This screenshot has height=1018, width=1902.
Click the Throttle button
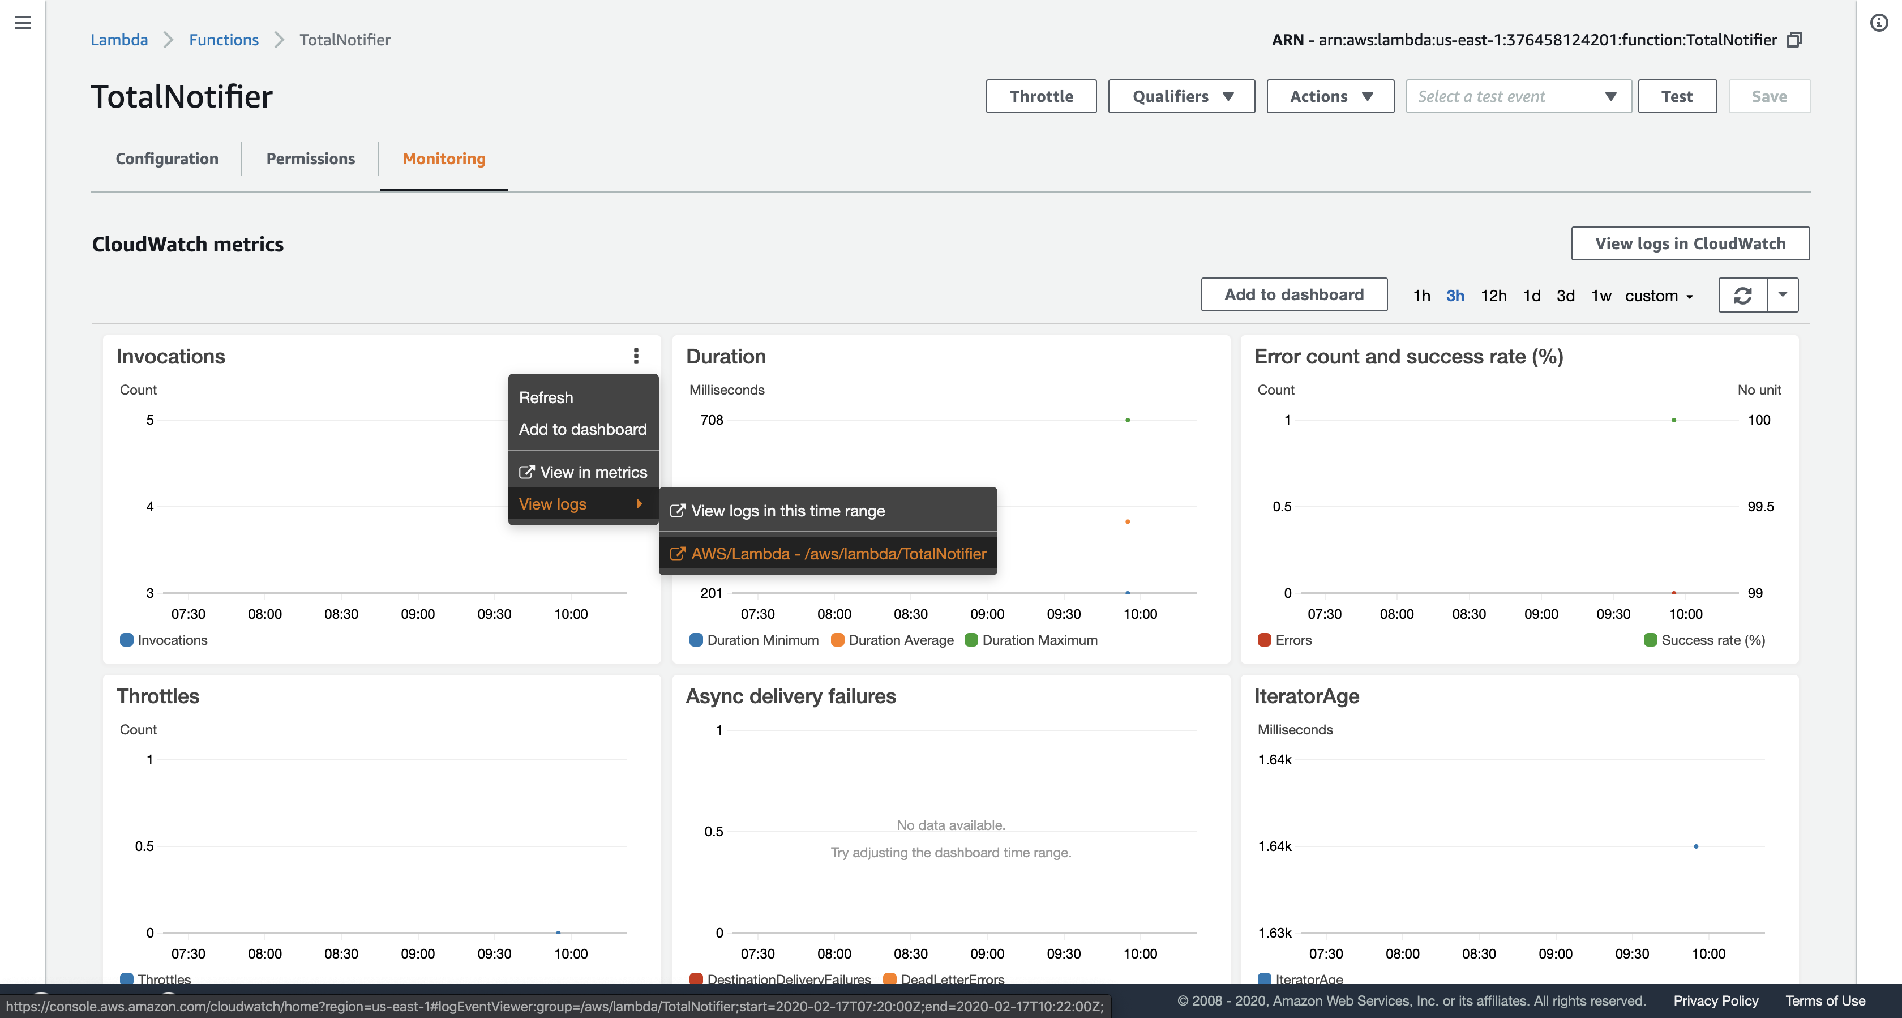pos(1041,97)
